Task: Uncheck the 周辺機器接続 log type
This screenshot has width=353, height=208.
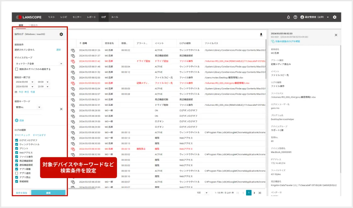Action: pyautogui.click(x=16, y=161)
